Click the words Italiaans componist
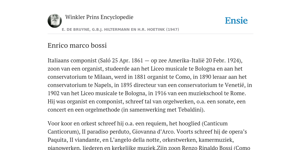The height and width of the screenshot is (150, 301). 72,60
